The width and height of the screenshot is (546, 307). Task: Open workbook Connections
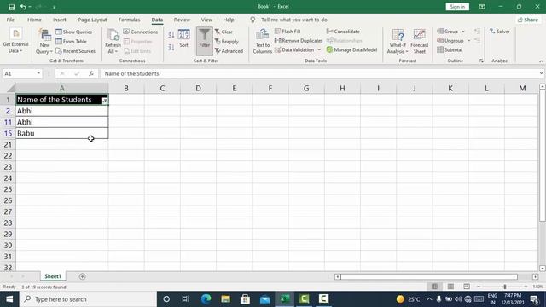point(140,32)
